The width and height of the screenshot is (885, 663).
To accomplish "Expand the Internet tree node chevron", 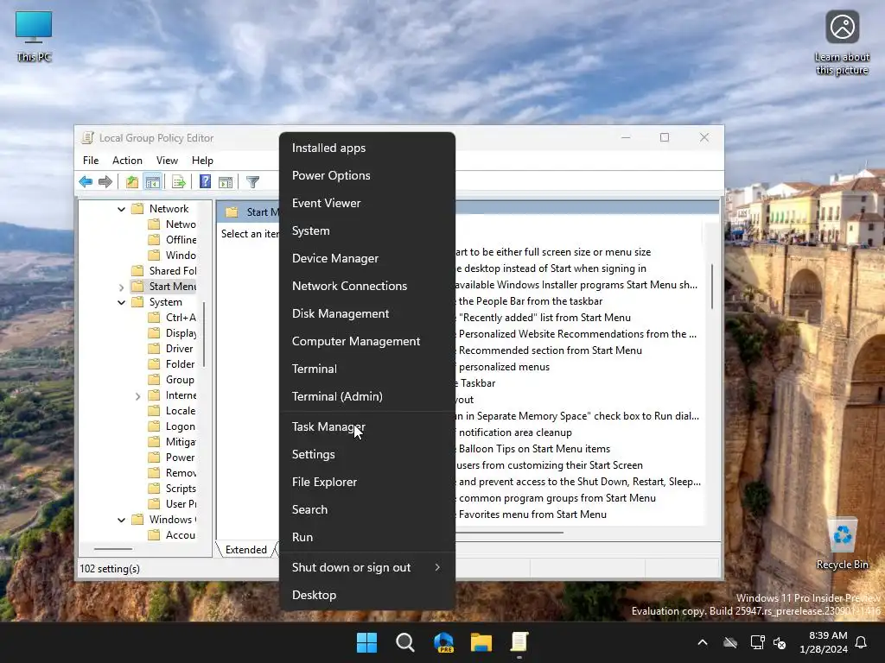I will click(x=137, y=396).
